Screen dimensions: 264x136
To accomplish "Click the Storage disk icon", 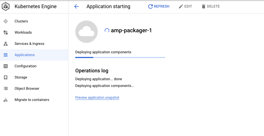I will coord(6,77).
